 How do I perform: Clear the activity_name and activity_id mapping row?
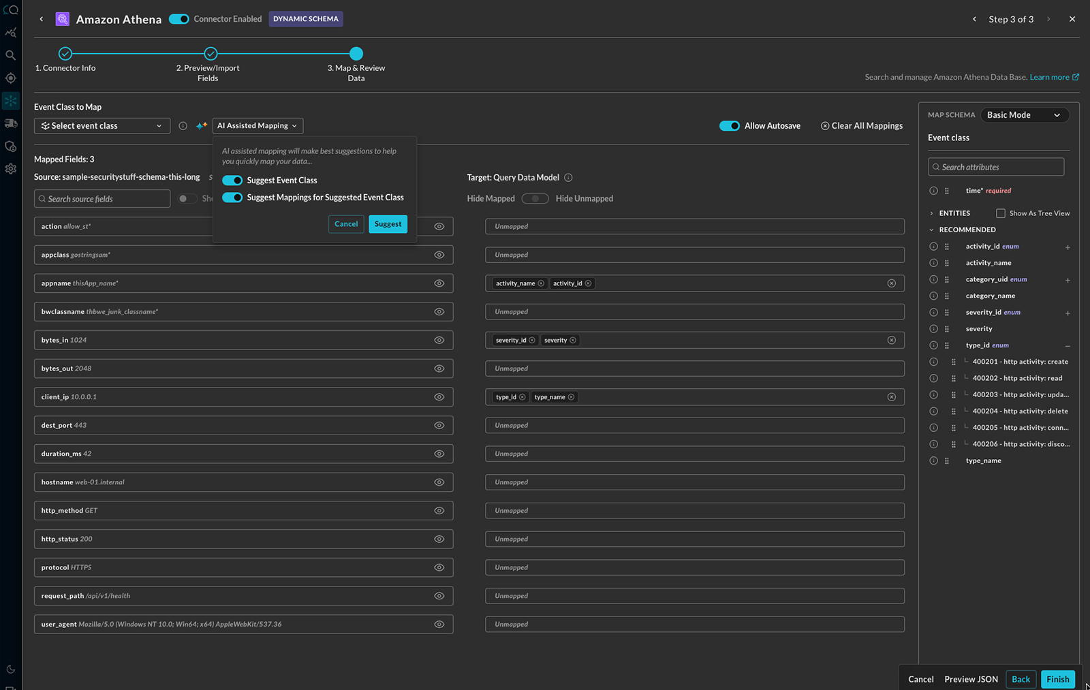click(x=891, y=283)
